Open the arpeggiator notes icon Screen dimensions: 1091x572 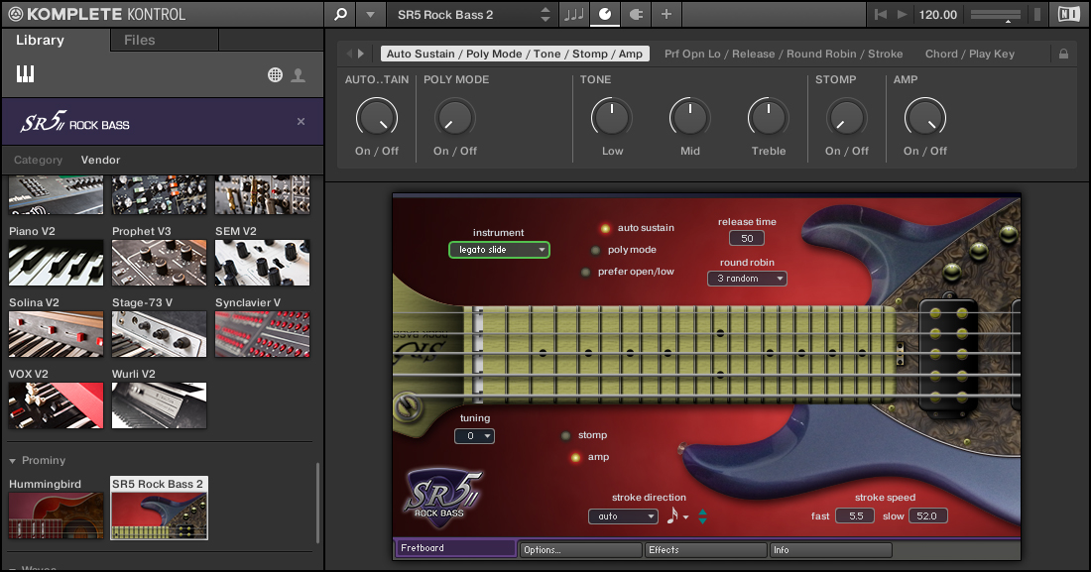pyautogui.click(x=574, y=14)
